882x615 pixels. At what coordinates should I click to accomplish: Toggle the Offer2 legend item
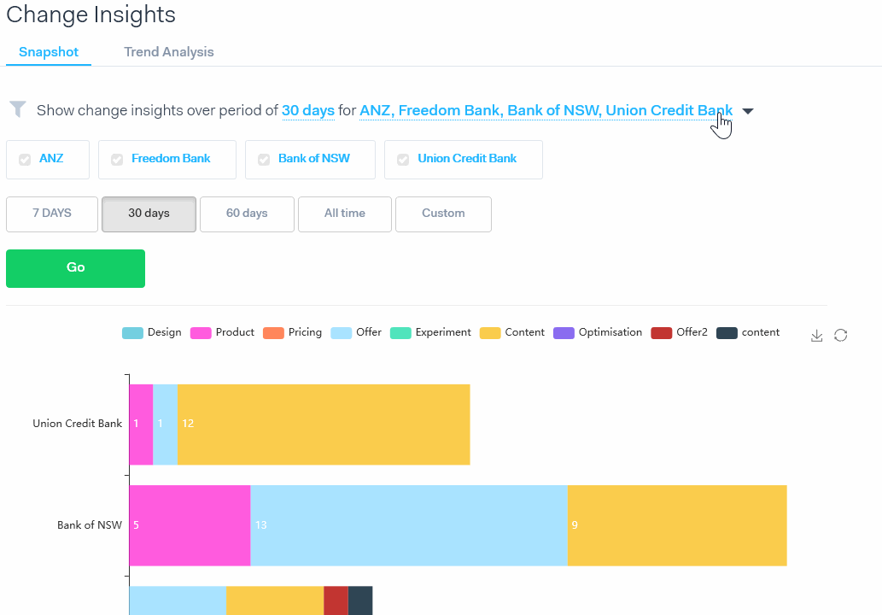pos(679,332)
